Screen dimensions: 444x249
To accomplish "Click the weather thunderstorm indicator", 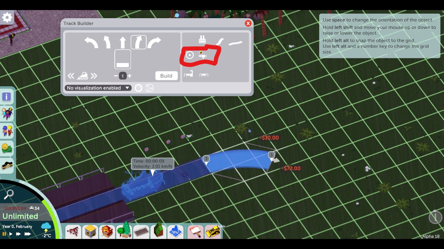I will tap(46, 228).
